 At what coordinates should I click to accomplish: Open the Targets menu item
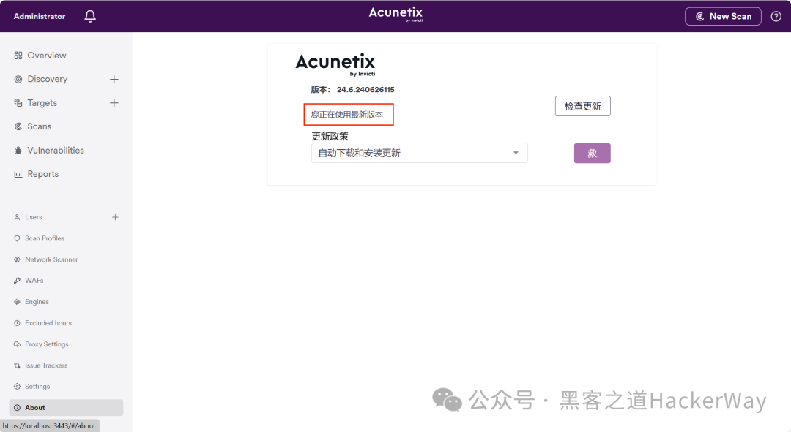(42, 103)
